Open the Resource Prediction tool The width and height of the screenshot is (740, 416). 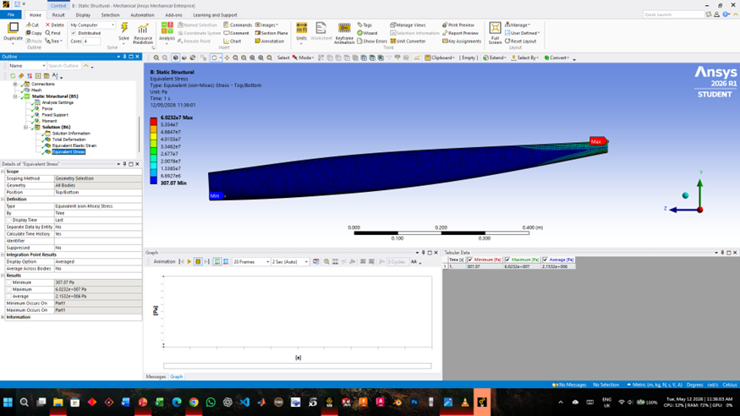pyautogui.click(x=143, y=34)
